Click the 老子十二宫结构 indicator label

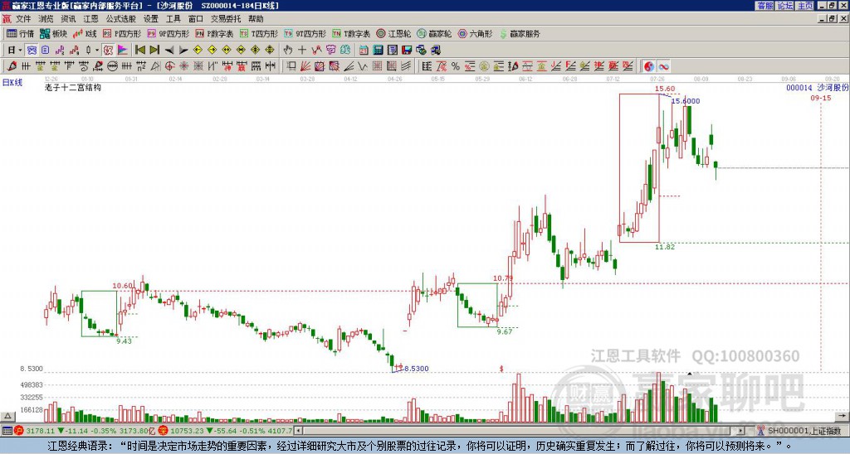tap(73, 87)
